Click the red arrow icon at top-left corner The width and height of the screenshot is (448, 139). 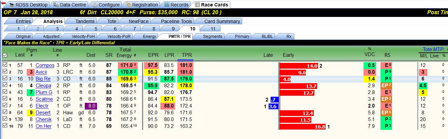[3, 3]
